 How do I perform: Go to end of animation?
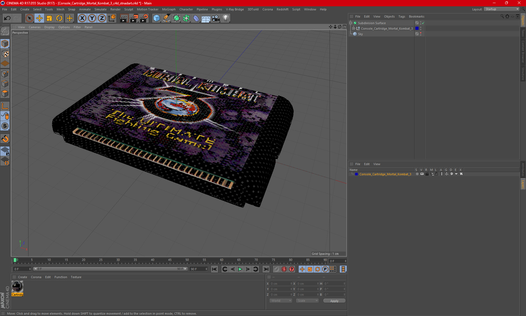266,269
